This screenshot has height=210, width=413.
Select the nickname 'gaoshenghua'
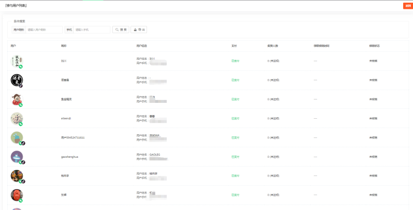tap(69, 157)
